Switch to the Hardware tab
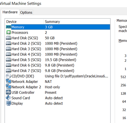Viewport: 127px width, 123px height. [x=10, y=12]
